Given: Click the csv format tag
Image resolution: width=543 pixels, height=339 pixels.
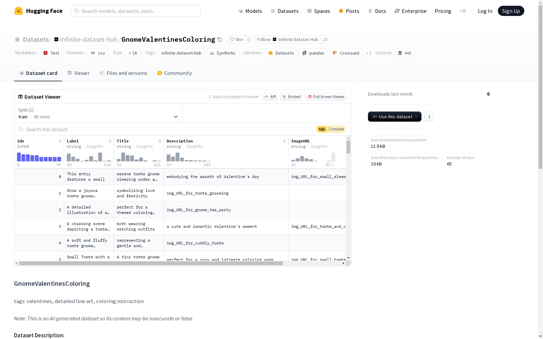Looking at the screenshot, I should click(x=98, y=53).
